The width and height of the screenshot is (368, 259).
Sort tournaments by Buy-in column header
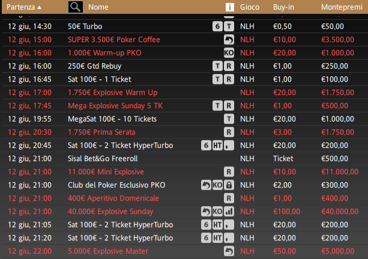[283, 7]
